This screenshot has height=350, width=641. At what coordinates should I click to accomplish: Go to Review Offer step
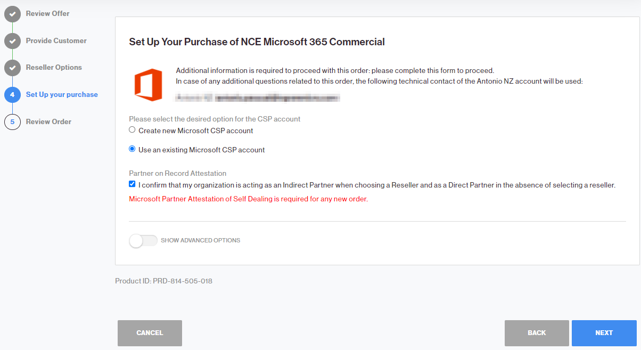(x=47, y=13)
